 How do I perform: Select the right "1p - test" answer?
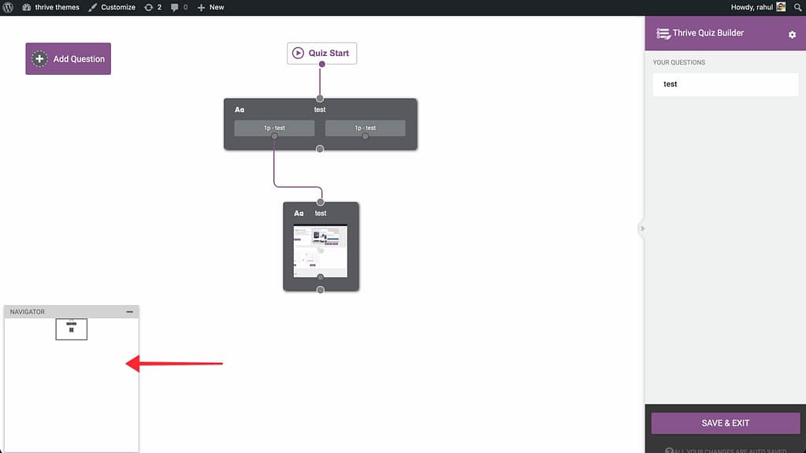365,128
